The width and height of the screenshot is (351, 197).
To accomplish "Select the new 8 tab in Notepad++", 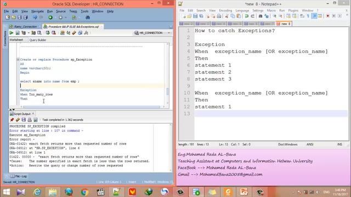I will click(x=284, y=24).
